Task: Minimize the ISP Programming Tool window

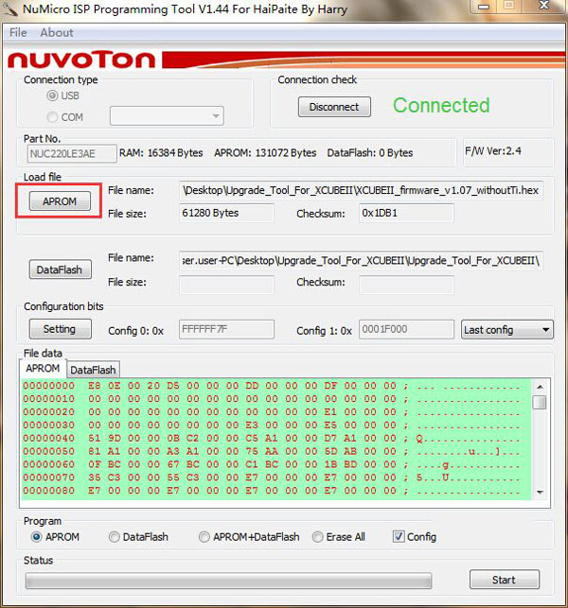Action: point(484,7)
